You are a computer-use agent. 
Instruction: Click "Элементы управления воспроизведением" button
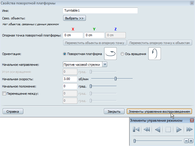[x=159, y=111]
